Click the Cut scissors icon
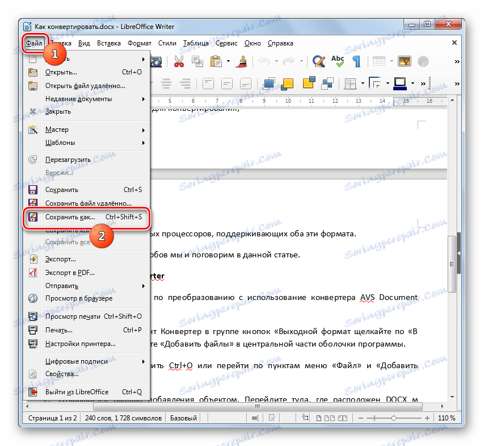The height and width of the screenshot is (446, 484). click(179, 61)
